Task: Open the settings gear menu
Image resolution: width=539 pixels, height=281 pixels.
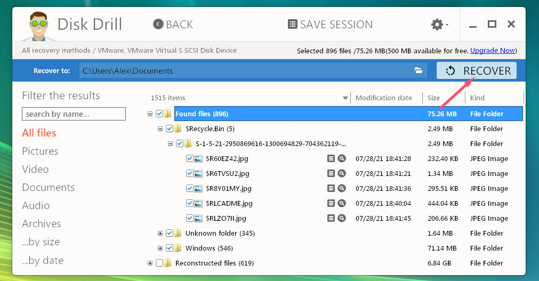Action: [439, 25]
